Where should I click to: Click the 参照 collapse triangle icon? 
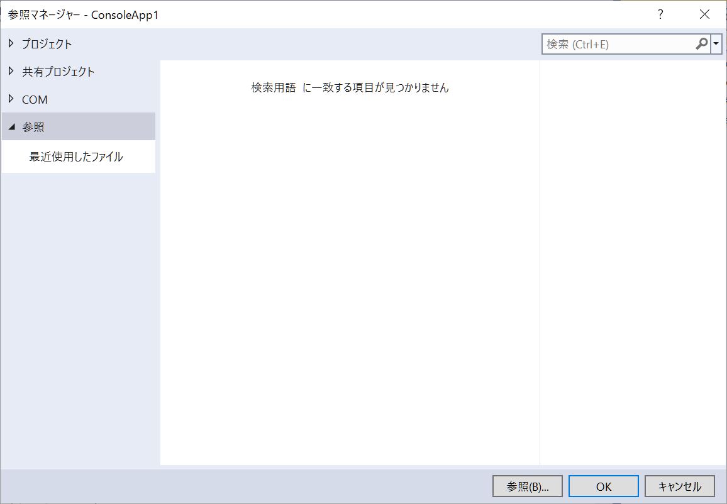tap(12, 126)
